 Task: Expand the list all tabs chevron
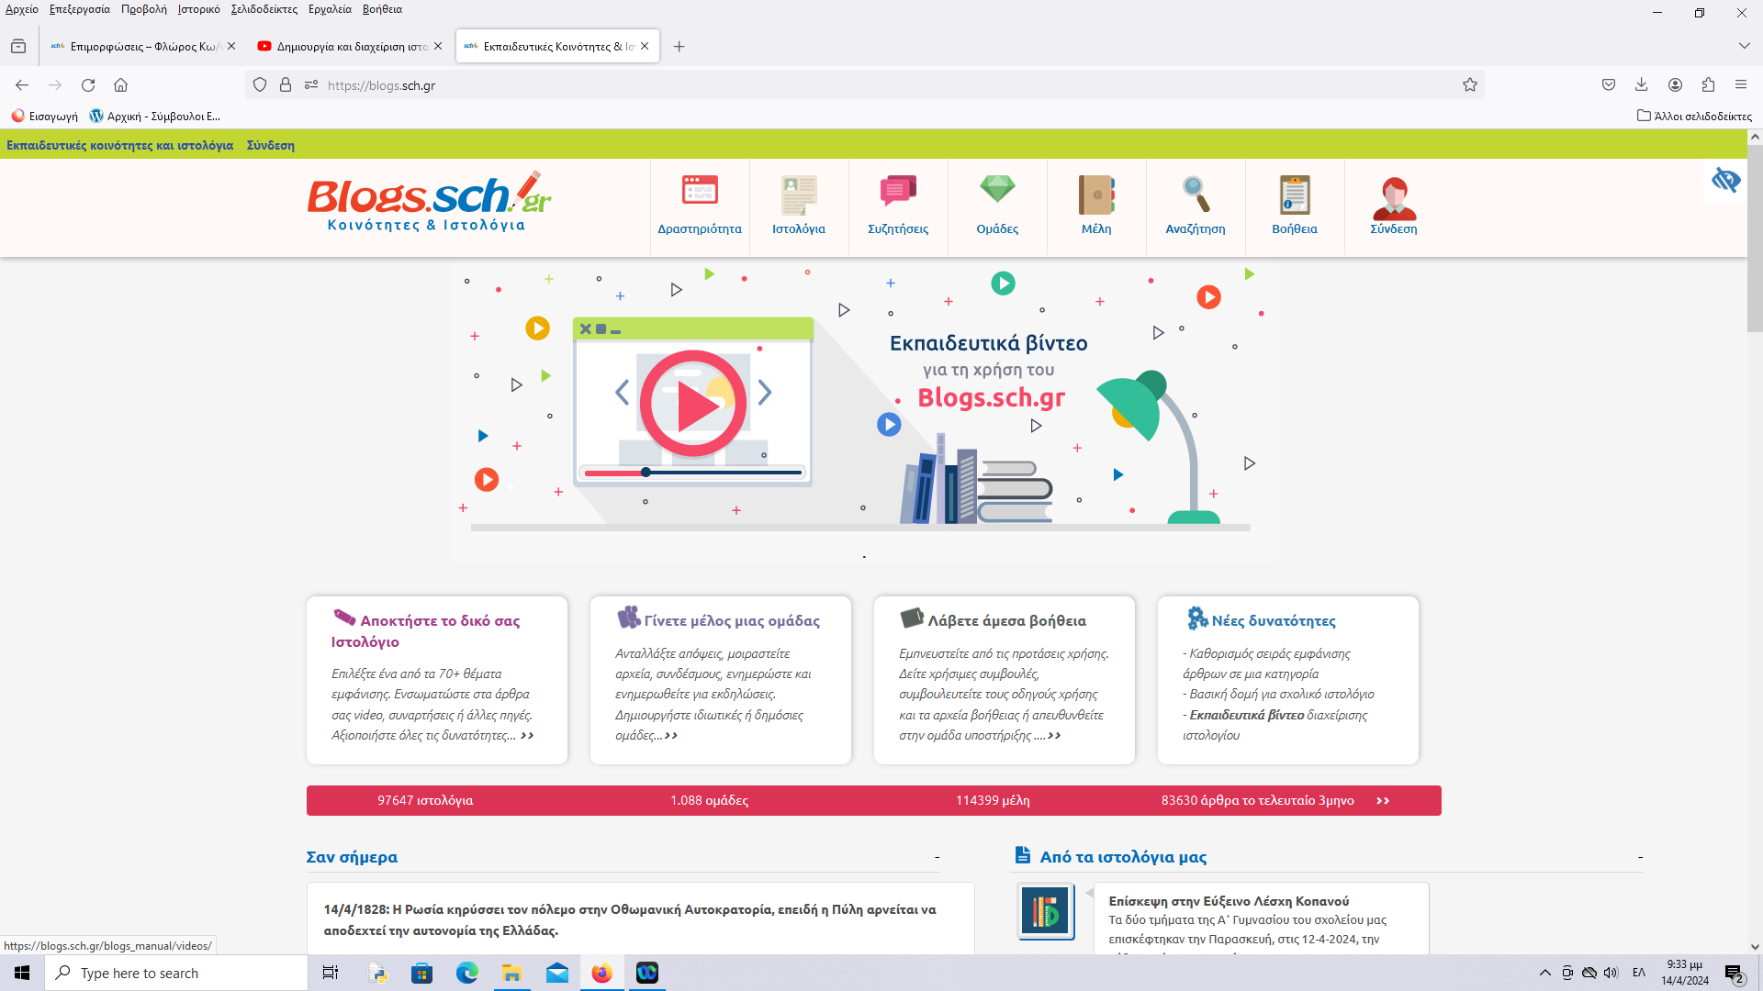(1744, 46)
